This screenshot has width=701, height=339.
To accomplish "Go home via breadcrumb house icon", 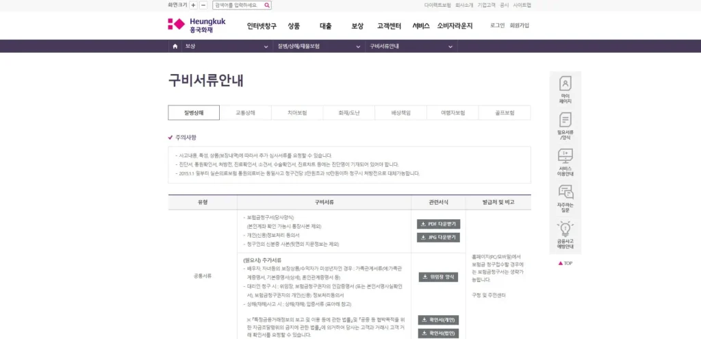I will point(175,46).
